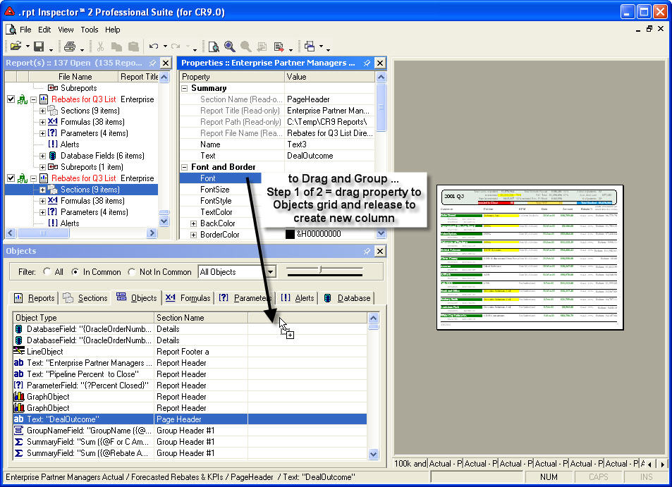Click the ab icon of Text "DealOutcome" row
Image resolution: width=672 pixels, height=487 pixels.
coord(18,419)
